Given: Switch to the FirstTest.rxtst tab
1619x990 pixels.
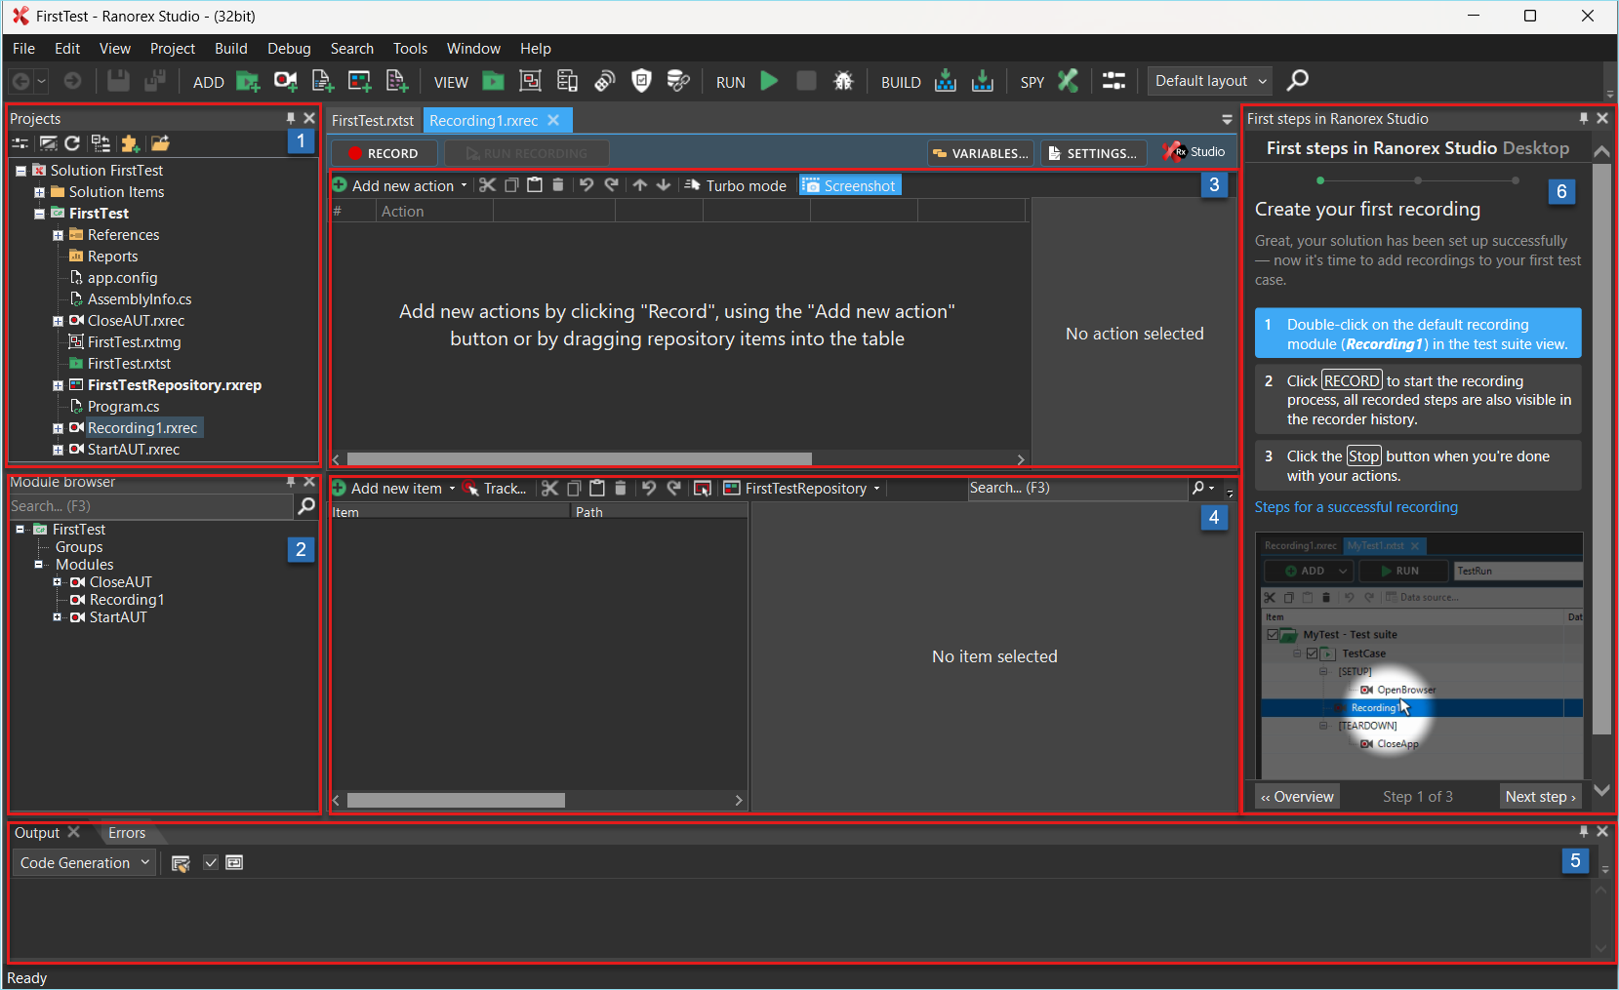Looking at the screenshot, I should click(373, 121).
